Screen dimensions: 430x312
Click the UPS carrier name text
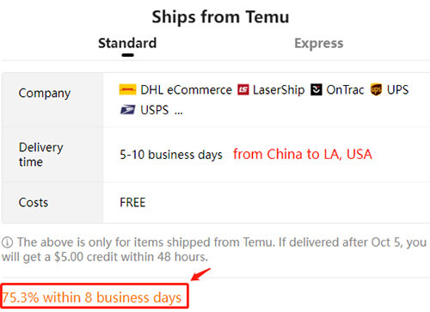pos(397,90)
